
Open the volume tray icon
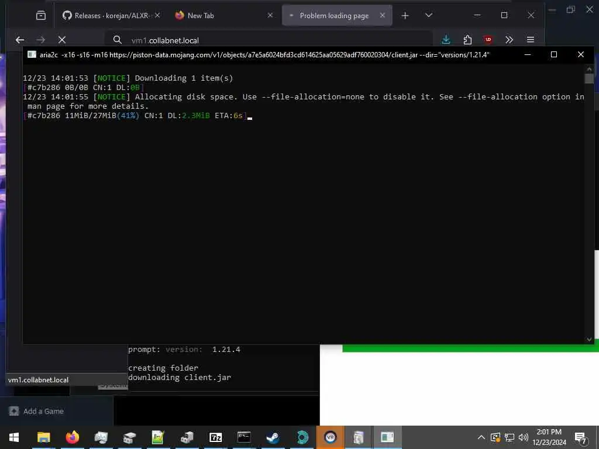(524, 437)
